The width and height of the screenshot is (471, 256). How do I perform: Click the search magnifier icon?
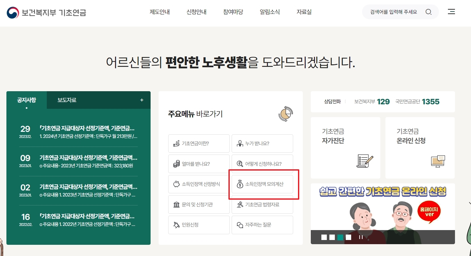point(428,12)
